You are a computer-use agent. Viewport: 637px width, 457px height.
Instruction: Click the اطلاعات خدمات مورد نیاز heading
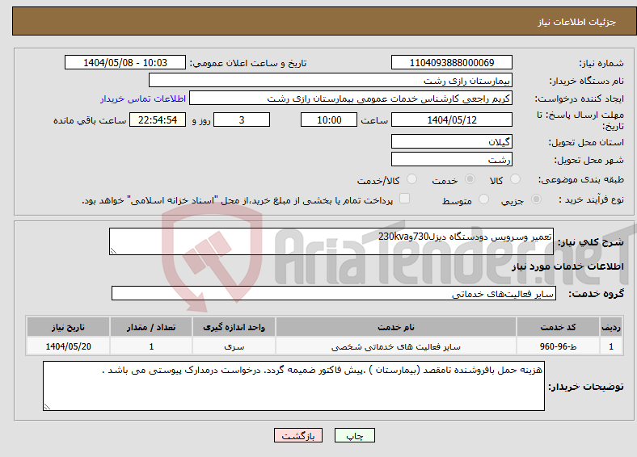567,266
